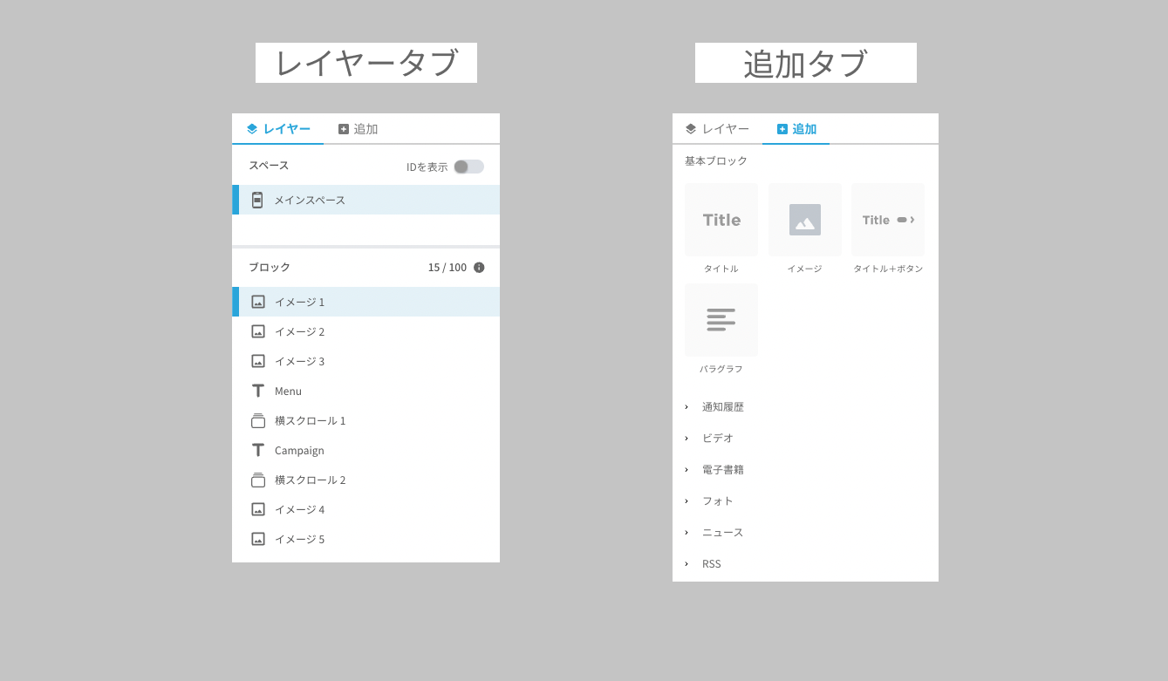Viewport: 1168px width, 681px height.
Task: Select the Campaign layer label
Action: [299, 451]
